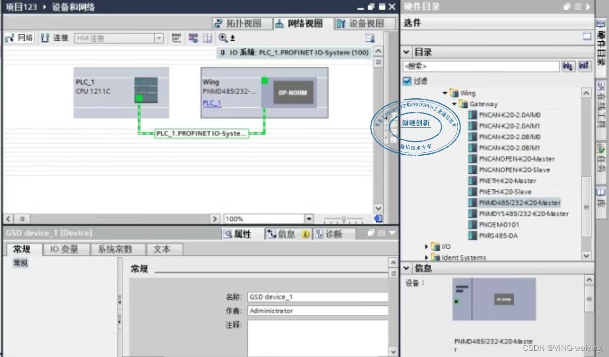Open the Properties (属性) inspector tab
This screenshot has width=609, height=357.
click(243, 234)
